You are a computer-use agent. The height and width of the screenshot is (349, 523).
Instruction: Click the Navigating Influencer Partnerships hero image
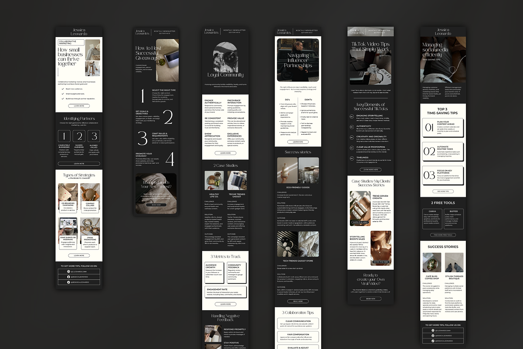(x=298, y=60)
